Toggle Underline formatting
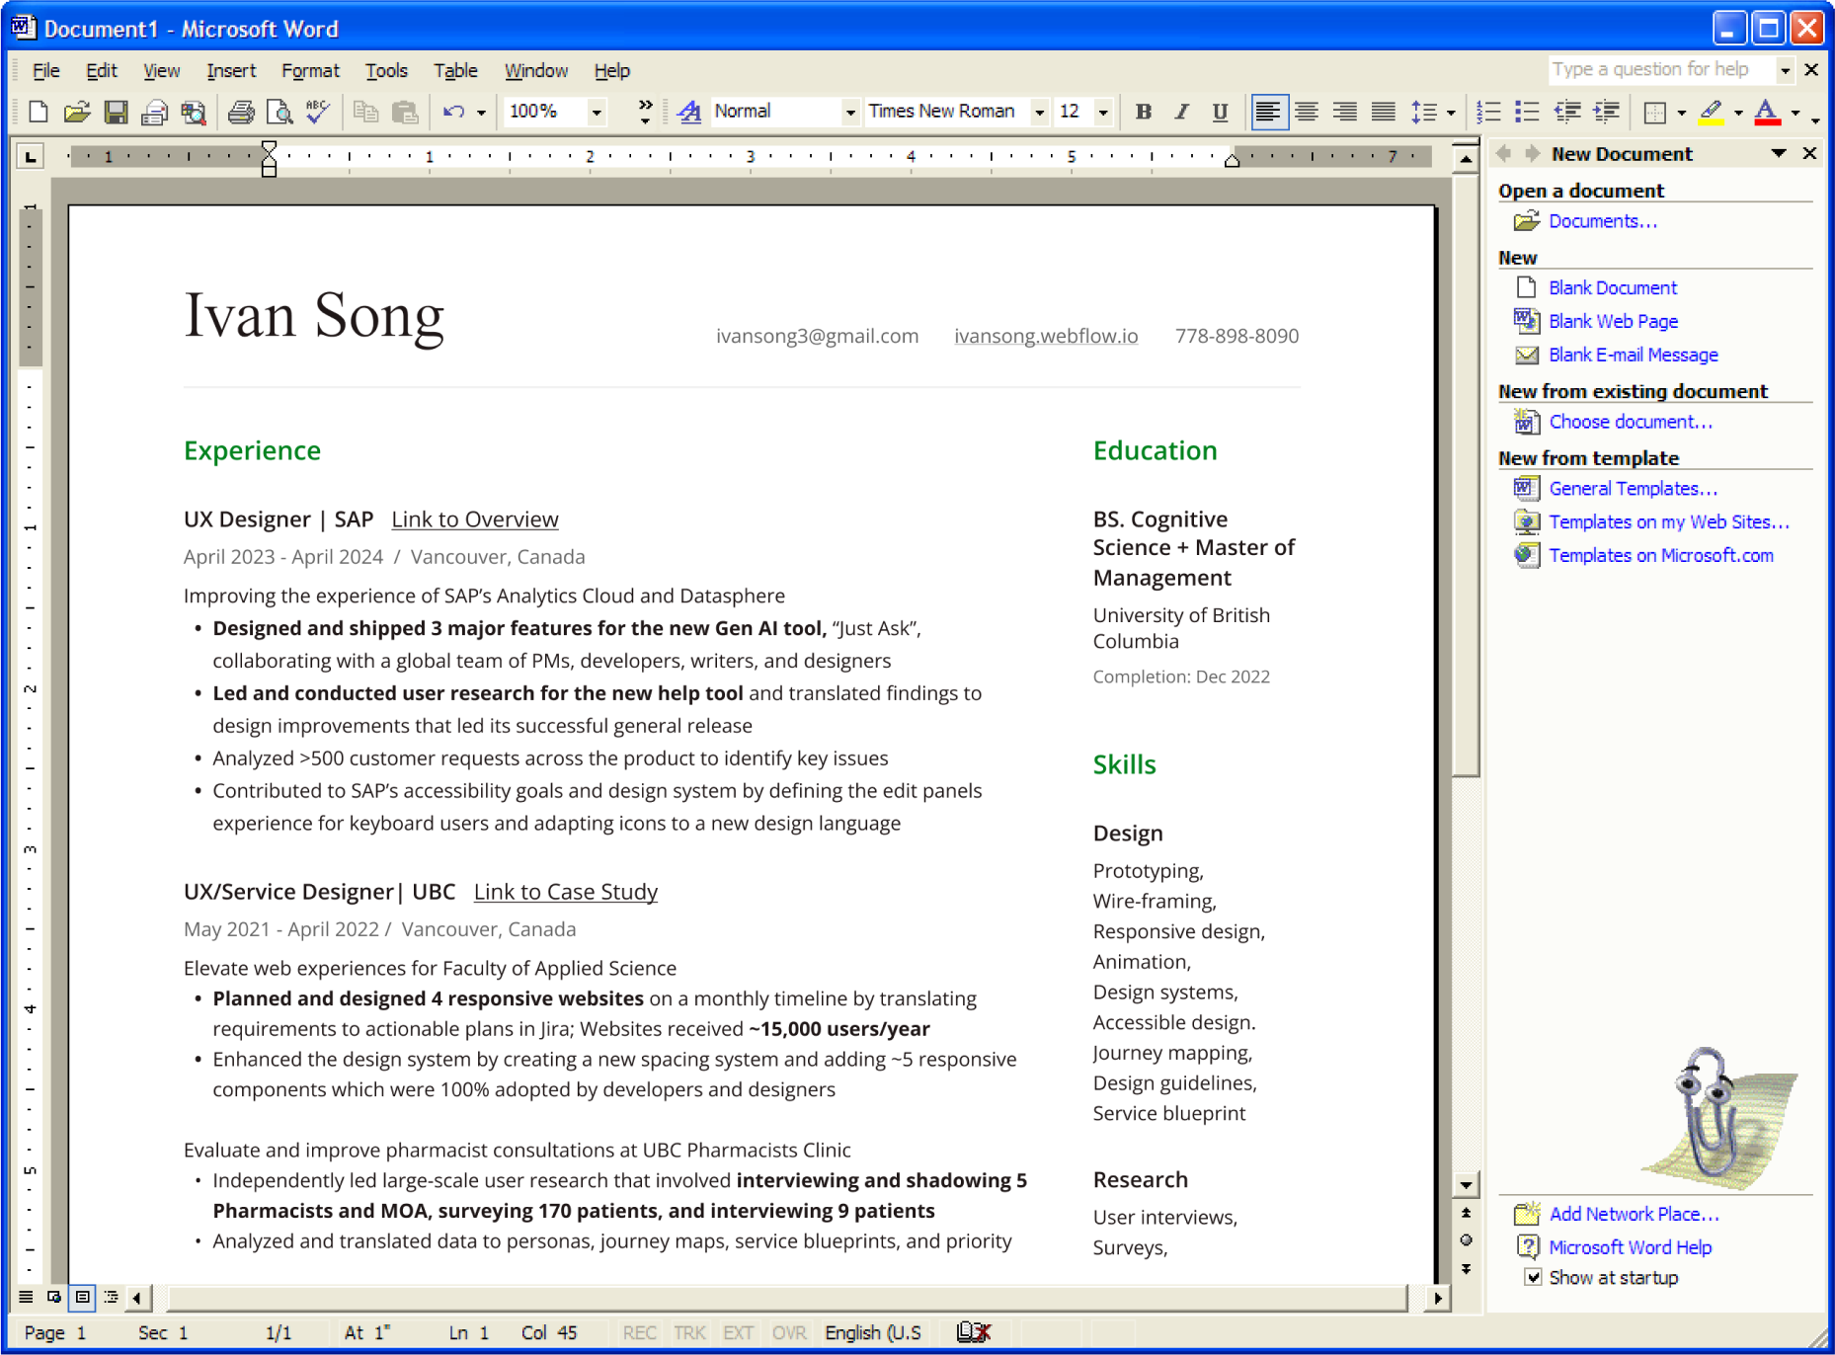 pyautogui.click(x=1220, y=112)
